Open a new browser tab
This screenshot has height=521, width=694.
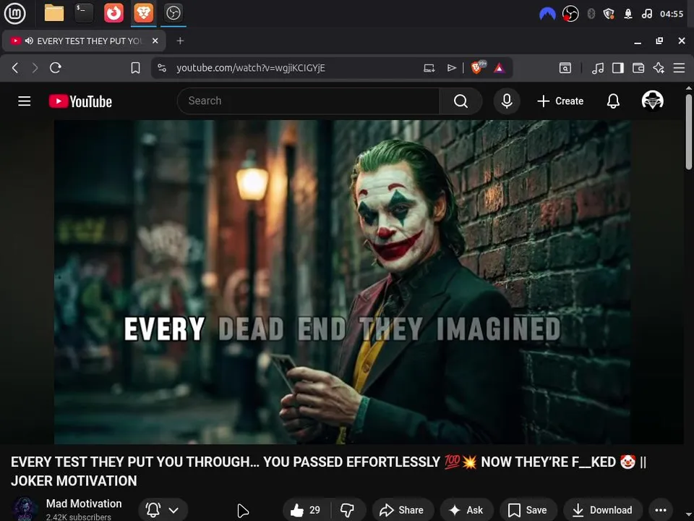tap(180, 41)
